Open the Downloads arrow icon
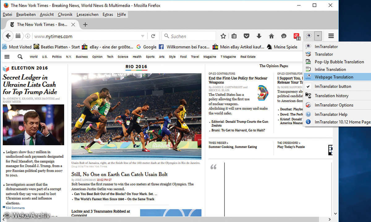This screenshot has width=371, height=222. click(259, 36)
